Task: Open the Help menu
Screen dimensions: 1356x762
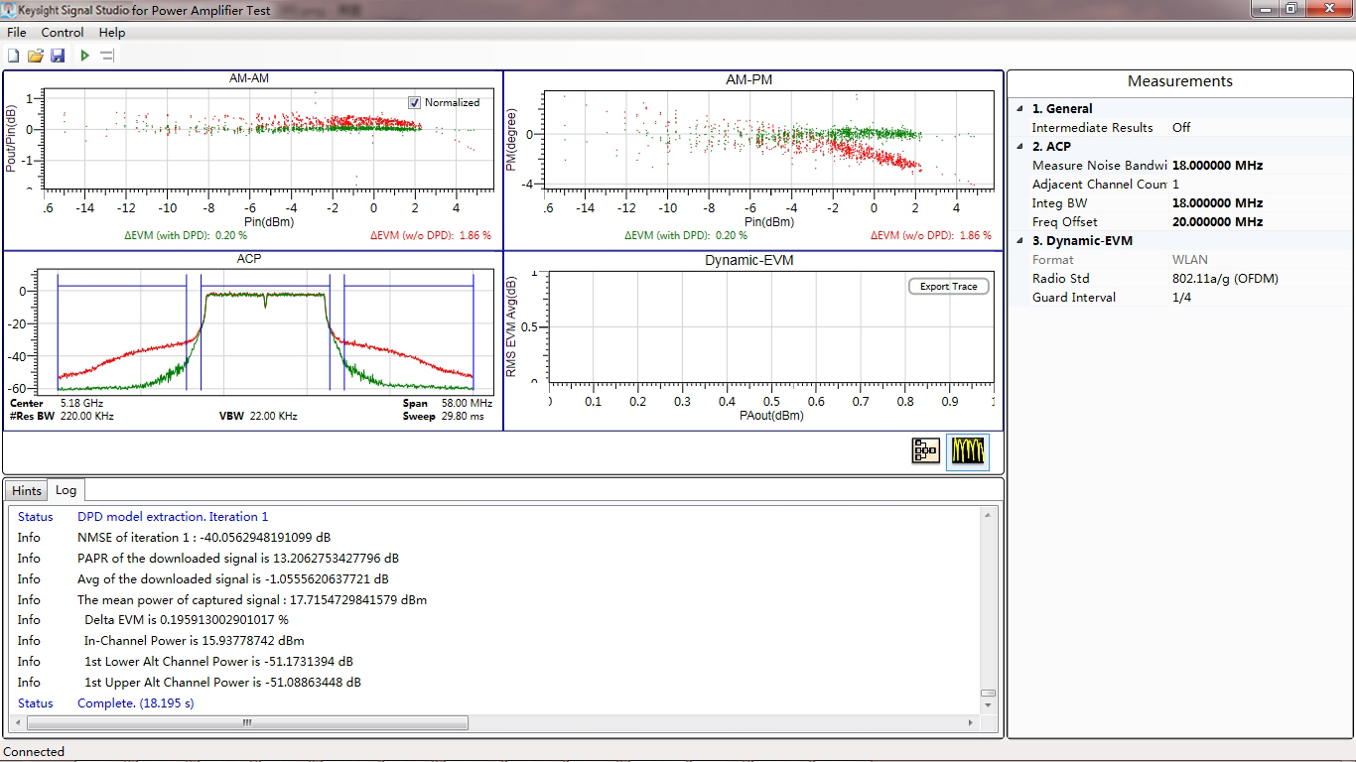Action: tap(112, 32)
